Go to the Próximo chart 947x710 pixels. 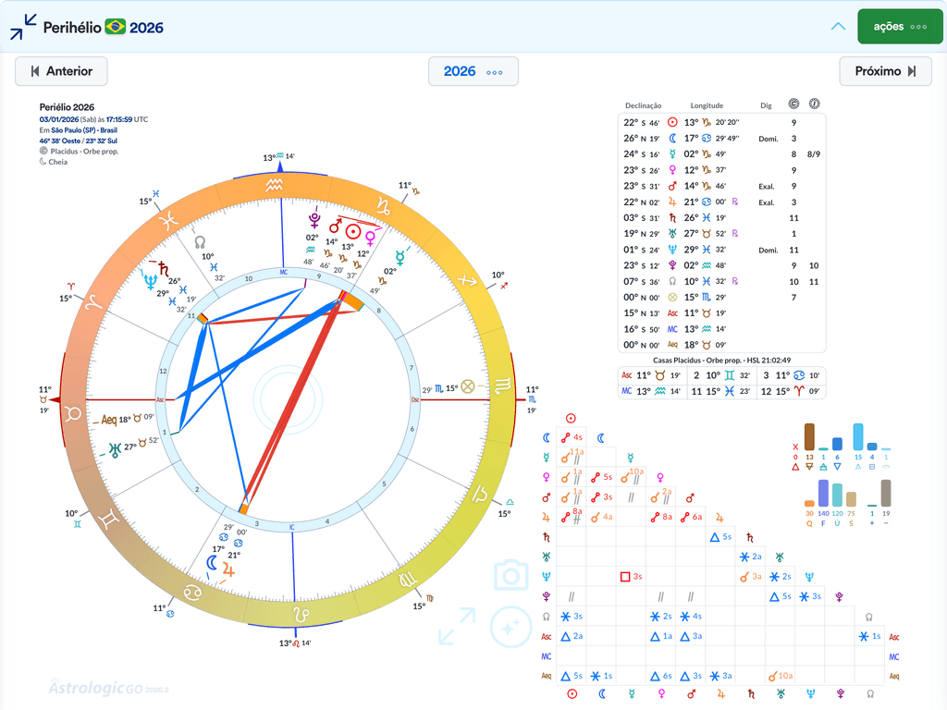point(885,71)
